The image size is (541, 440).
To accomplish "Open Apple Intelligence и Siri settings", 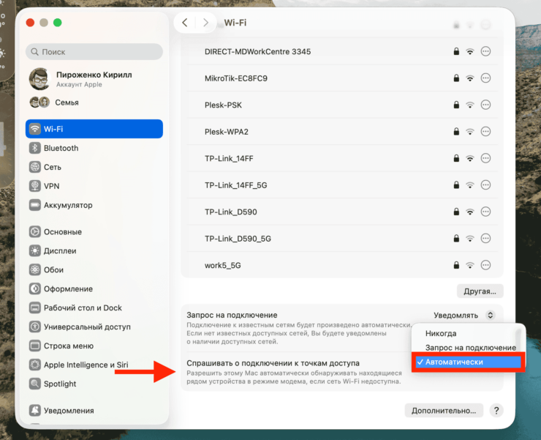I will point(94,365).
